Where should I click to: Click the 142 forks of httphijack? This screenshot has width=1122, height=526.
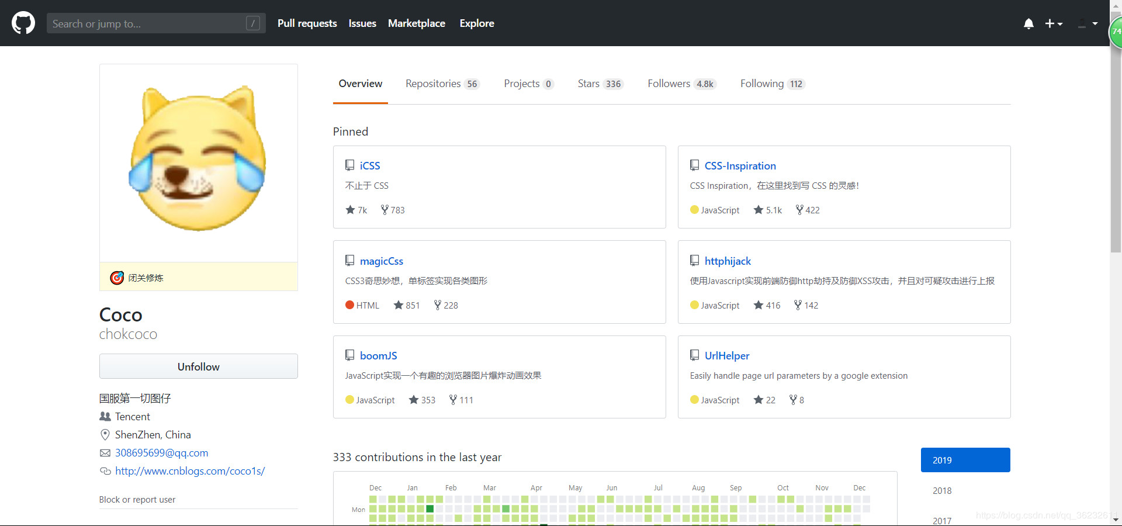806,305
